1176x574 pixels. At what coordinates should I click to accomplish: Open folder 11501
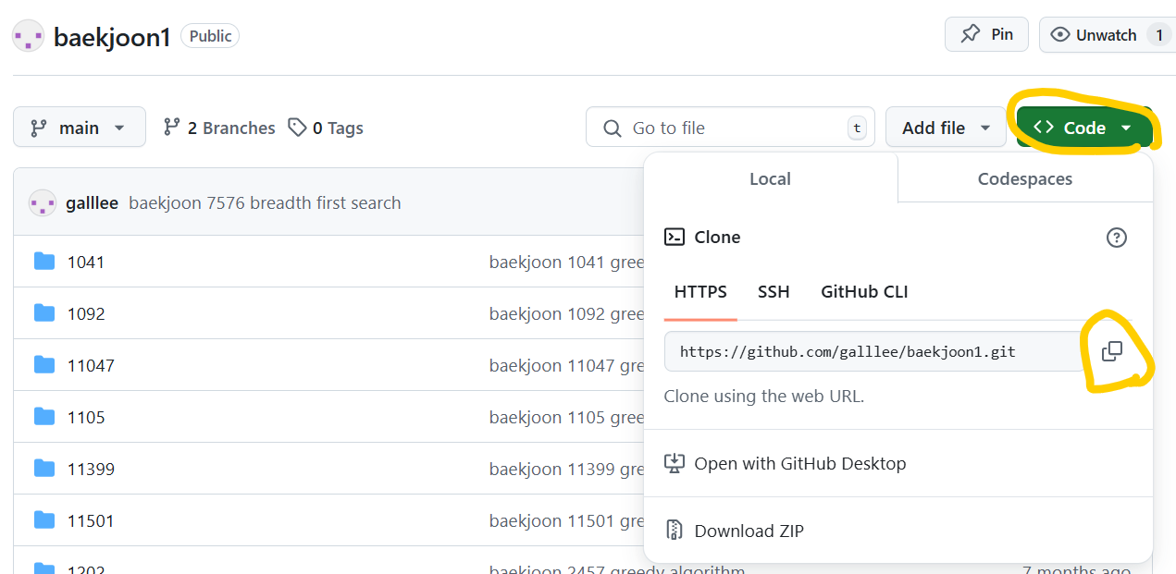[x=91, y=521]
